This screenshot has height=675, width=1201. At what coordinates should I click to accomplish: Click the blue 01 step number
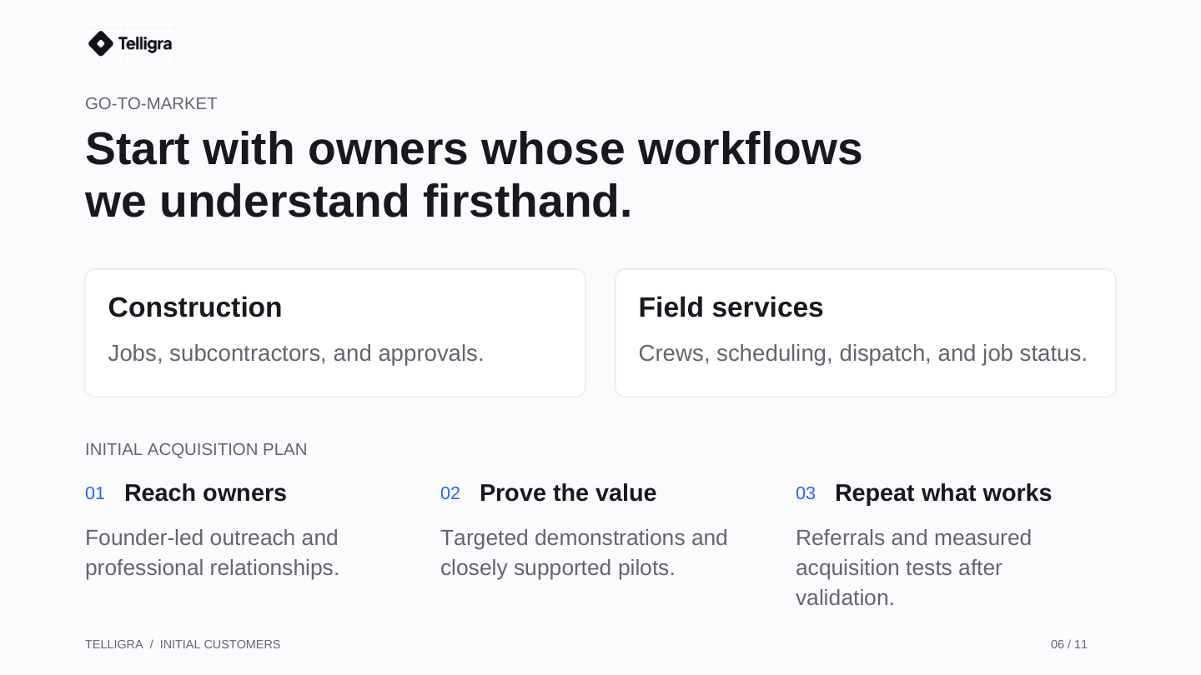[95, 493]
